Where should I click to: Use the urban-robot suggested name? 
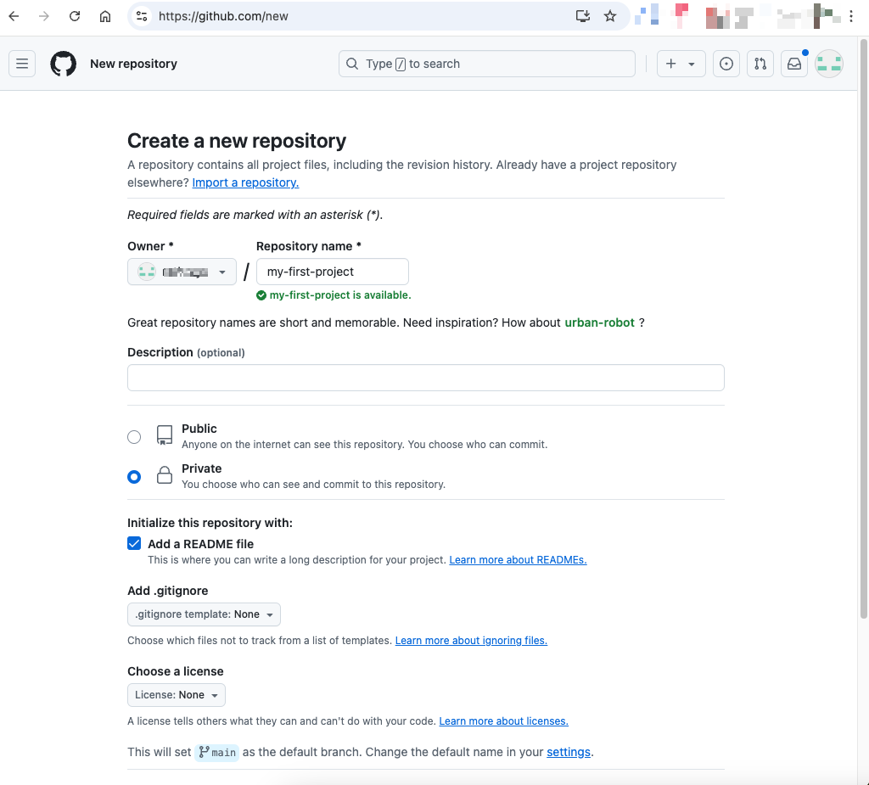[x=599, y=322]
